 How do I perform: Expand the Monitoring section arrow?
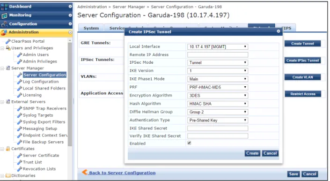(70, 15)
